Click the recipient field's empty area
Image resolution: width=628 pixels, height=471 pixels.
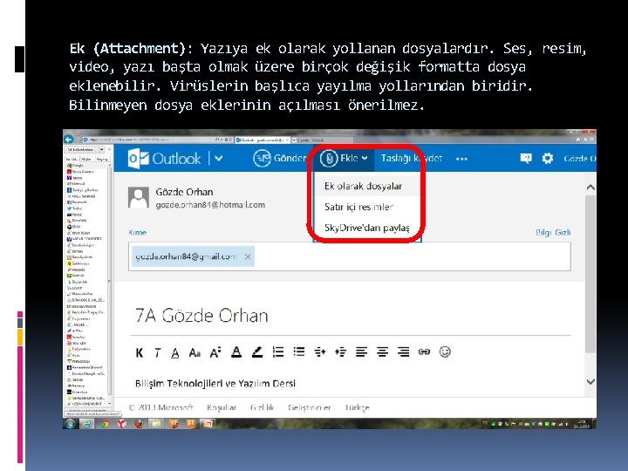pos(412,256)
